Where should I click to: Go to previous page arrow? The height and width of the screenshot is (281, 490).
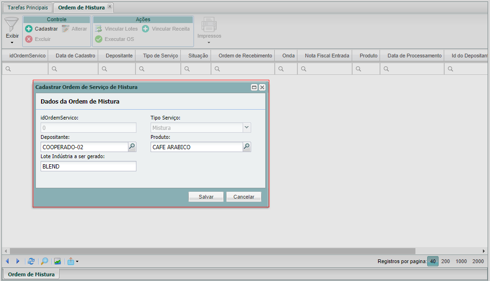(x=8, y=261)
